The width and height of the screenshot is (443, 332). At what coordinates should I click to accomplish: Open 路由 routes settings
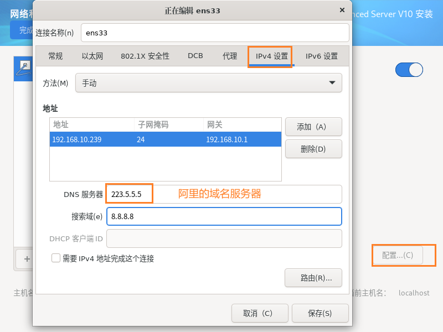click(313, 278)
